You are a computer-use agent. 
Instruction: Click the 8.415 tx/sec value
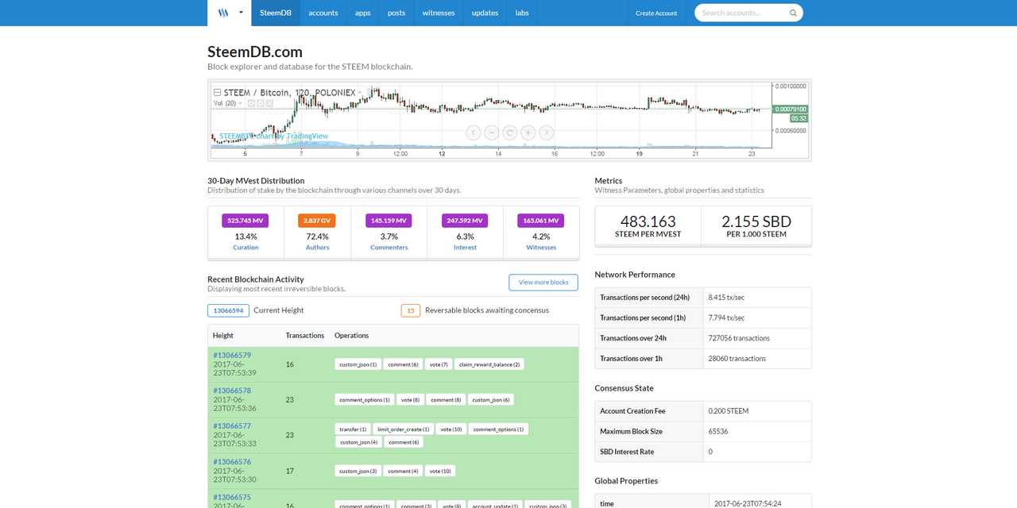(726, 298)
